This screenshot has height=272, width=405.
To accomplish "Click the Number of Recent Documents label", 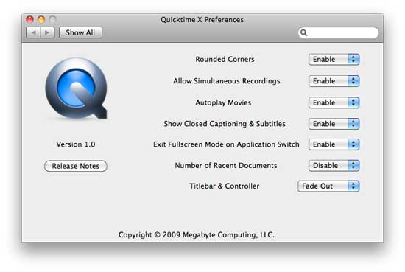I will pos(226,165).
